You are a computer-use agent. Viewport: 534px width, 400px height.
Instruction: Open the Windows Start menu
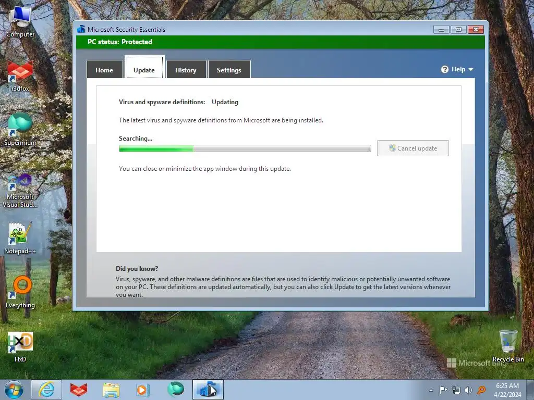click(x=14, y=390)
